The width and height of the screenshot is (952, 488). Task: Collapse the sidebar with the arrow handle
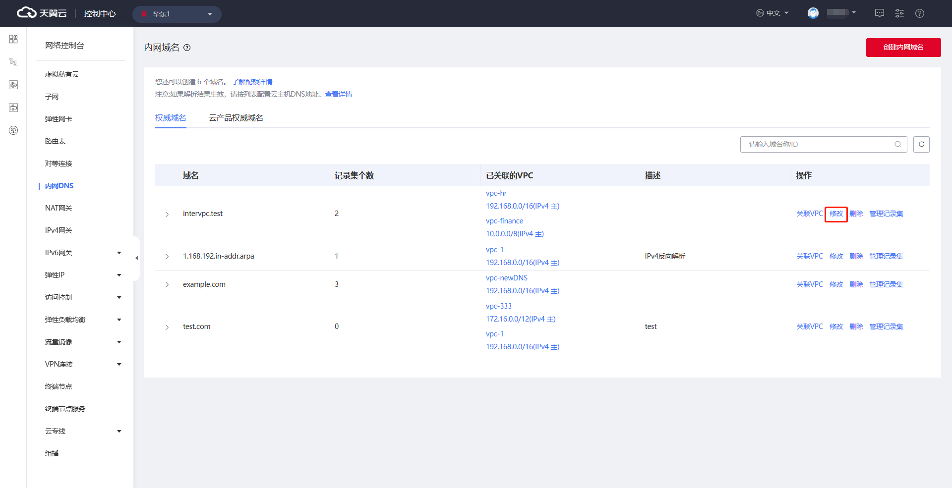(x=136, y=258)
